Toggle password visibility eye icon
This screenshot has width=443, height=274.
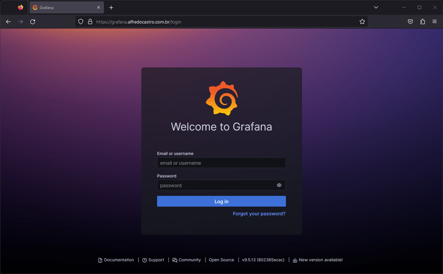coord(279,185)
